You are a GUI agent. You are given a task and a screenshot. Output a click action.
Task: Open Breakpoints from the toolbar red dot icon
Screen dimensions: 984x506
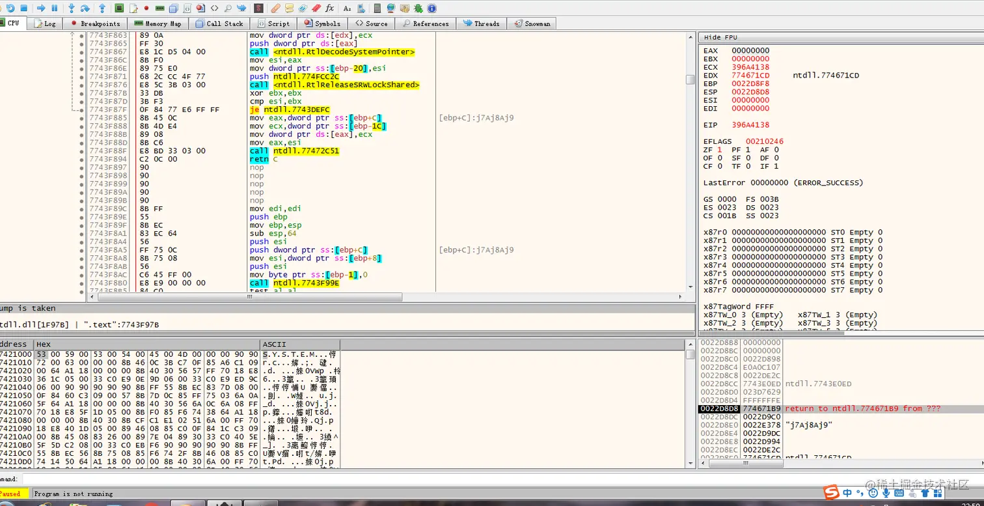146,8
